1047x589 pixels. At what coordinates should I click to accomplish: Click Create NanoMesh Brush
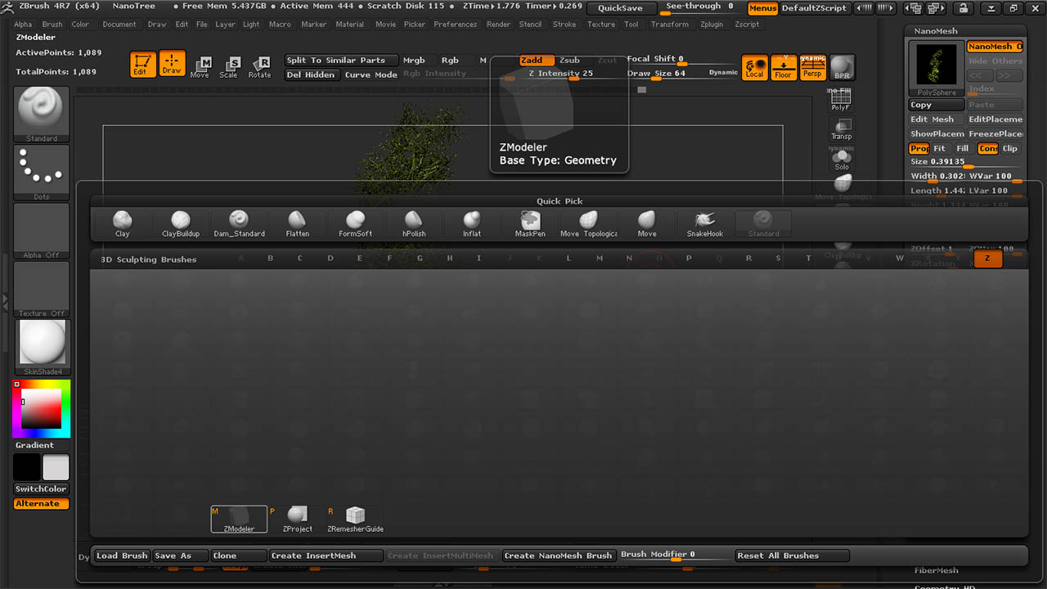pyautogui.click(x=559, y=555)
